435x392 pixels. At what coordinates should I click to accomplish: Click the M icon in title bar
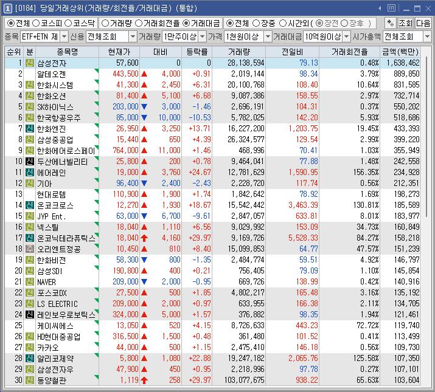point(391,9)
